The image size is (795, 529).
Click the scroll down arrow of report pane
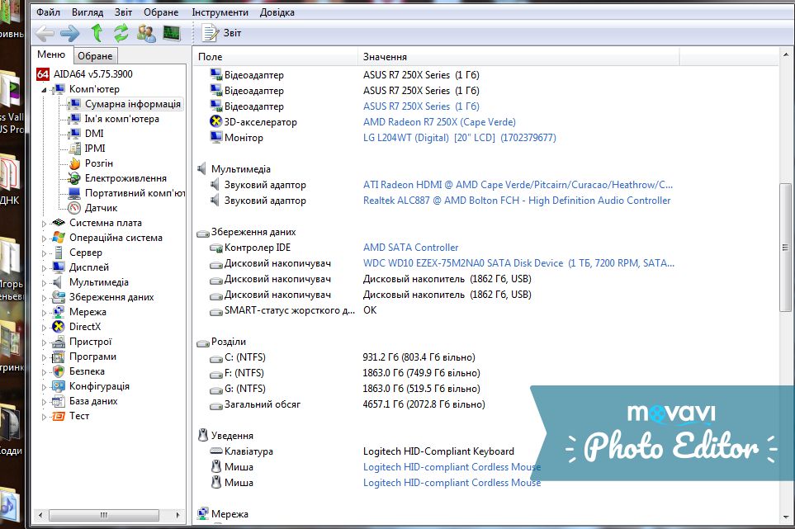(x=786, y=517)
